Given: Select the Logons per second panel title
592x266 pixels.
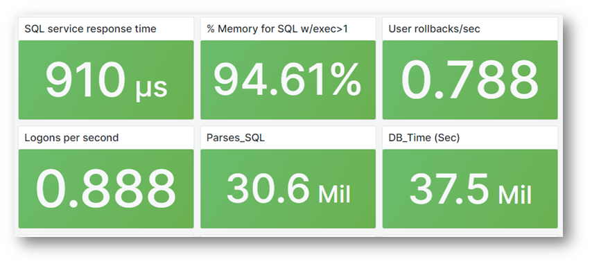Looking at the screenshot, I should pyautogui.click(x=71, y=138).
